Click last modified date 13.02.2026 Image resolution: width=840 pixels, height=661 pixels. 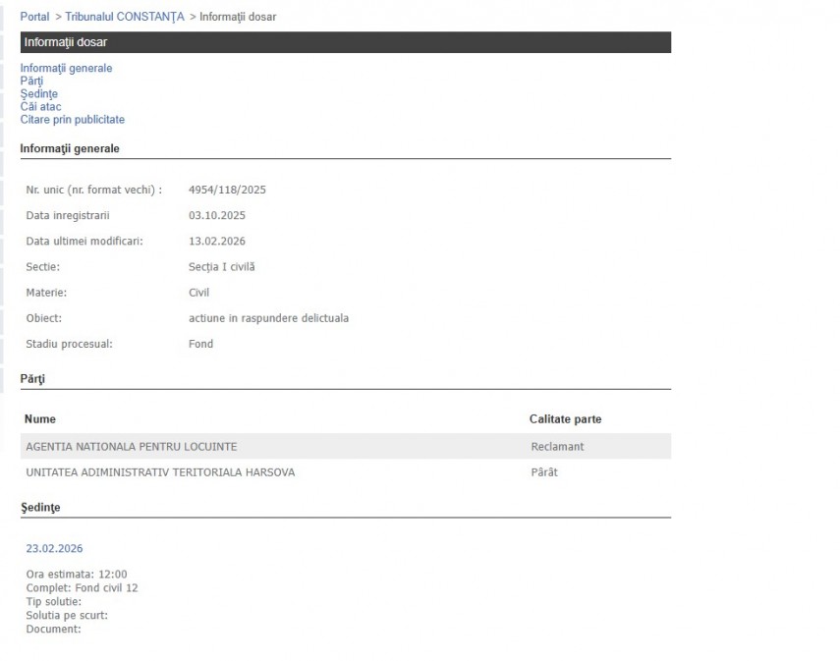(216, 241)
